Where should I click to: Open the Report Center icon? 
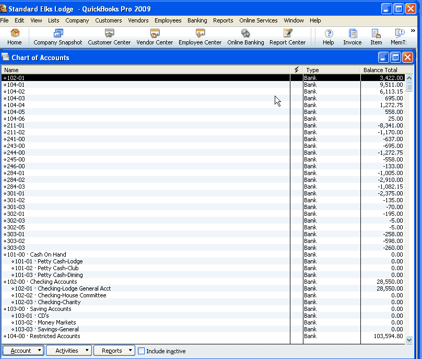(287, 37)
